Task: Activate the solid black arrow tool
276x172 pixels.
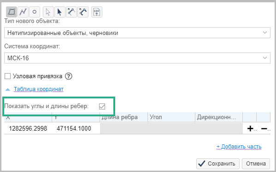Action: pos(60,12)
